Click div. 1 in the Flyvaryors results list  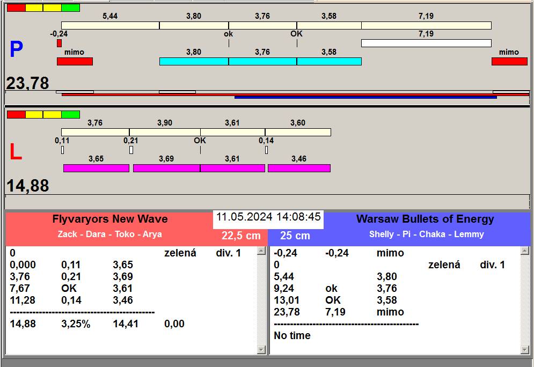(228, 253)
